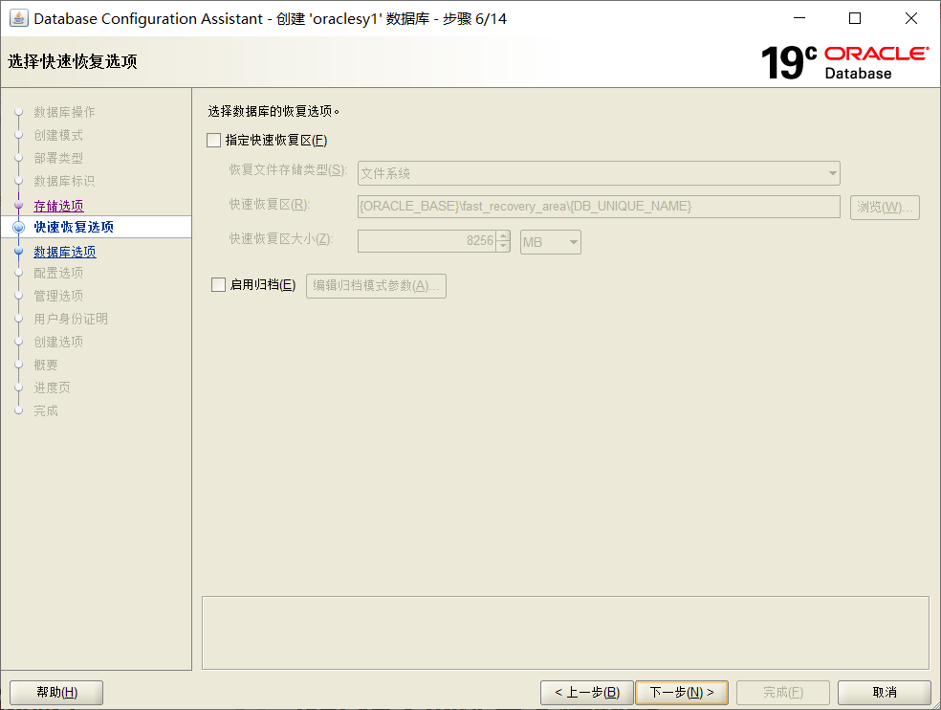The width and height of the screenshot is (941, 710).
Task: Select 数据库标识 step in sidebar
Action: point(64,181)
